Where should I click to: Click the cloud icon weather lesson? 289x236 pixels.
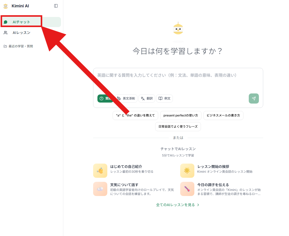pyautogui.click(x=100, y=189)
